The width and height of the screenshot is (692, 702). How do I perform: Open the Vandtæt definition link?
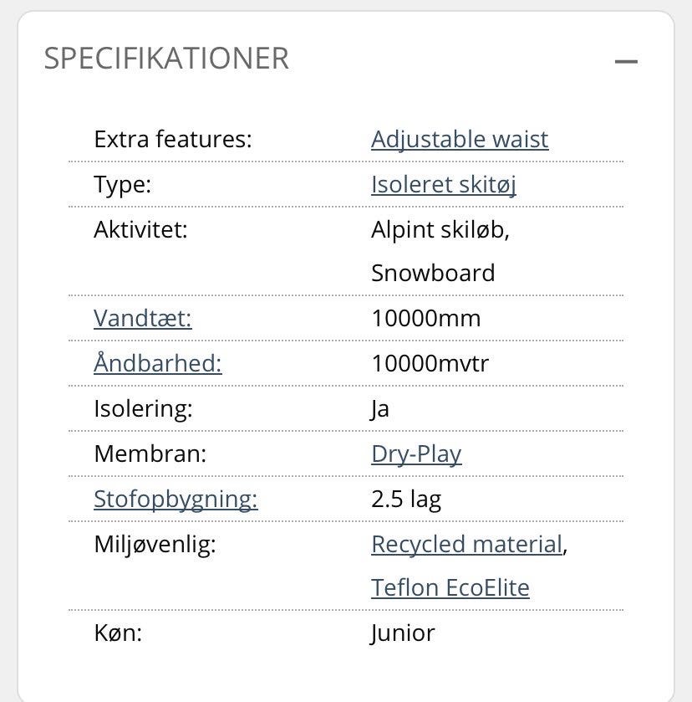click(143, 319)
